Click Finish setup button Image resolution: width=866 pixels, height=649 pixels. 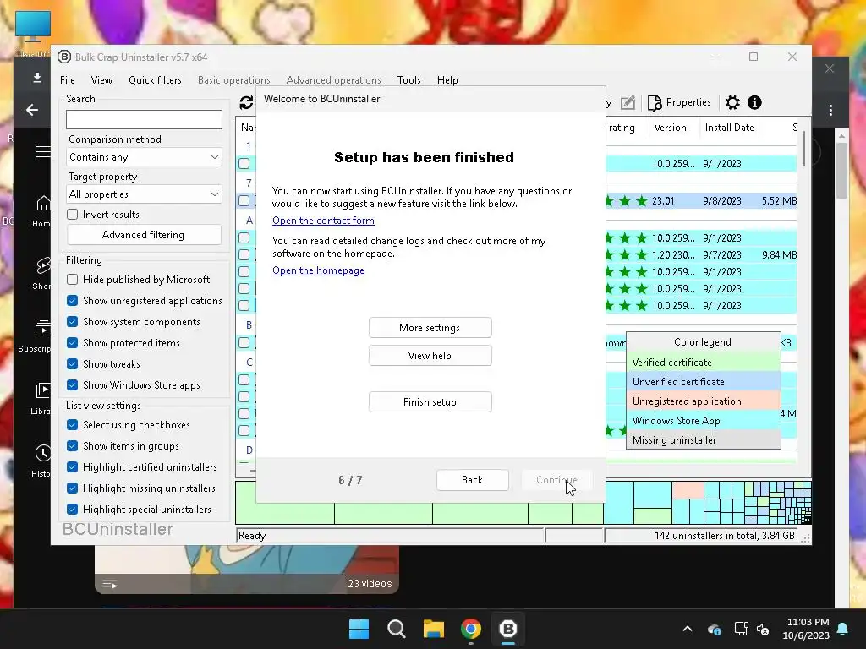(x=430, y=402)
